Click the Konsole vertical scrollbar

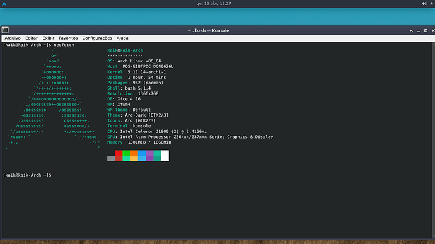tap(433, 140)
